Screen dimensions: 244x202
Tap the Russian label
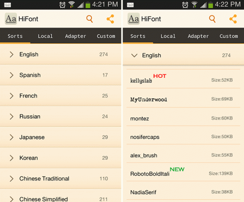coord(30,116)
